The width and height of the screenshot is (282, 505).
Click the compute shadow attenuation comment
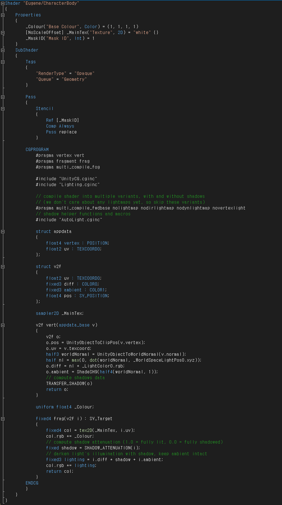point(134,442)
